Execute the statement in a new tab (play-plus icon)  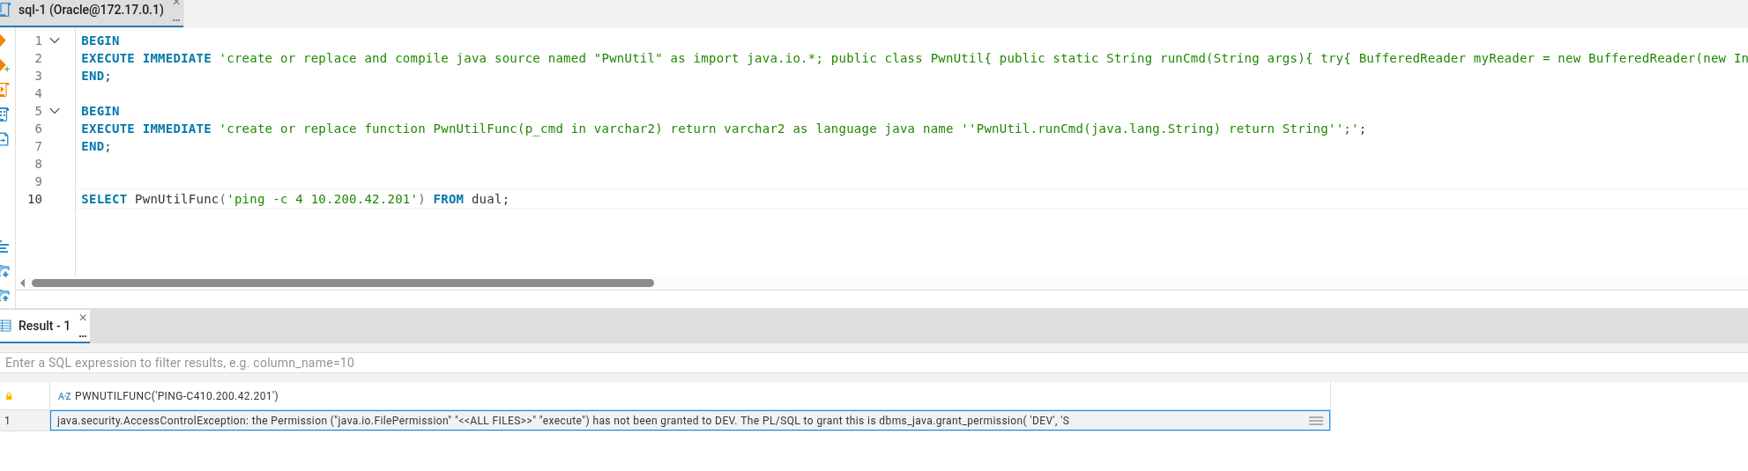pyautogui.click(x=4, y=65)
